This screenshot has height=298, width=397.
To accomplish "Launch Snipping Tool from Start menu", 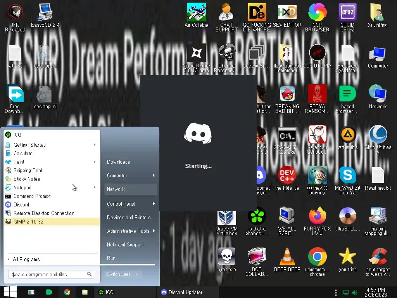I will [x=52, y=170].
